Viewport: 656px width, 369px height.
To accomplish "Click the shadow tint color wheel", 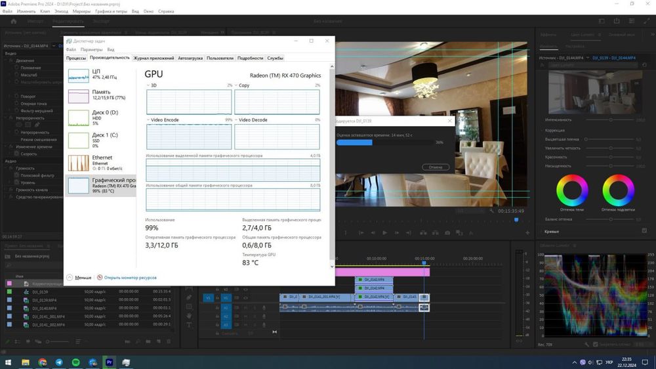I will click(572, 190).
